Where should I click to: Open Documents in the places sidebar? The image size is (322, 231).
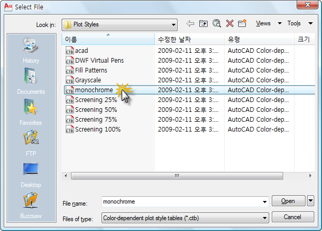tap(31, 81)
